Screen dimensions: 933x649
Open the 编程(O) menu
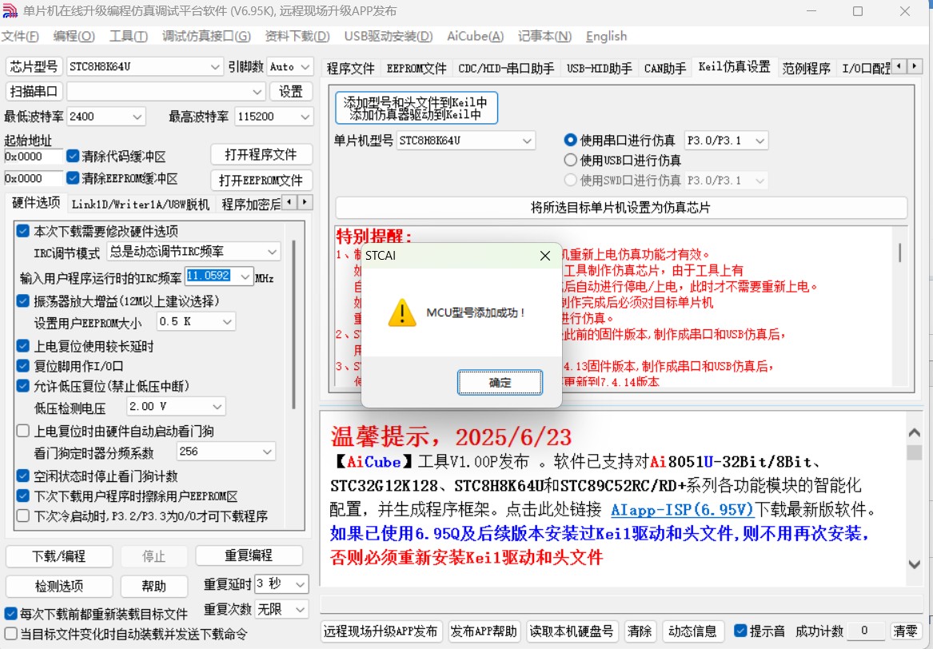pyautogui.click(x=74, y=36)
